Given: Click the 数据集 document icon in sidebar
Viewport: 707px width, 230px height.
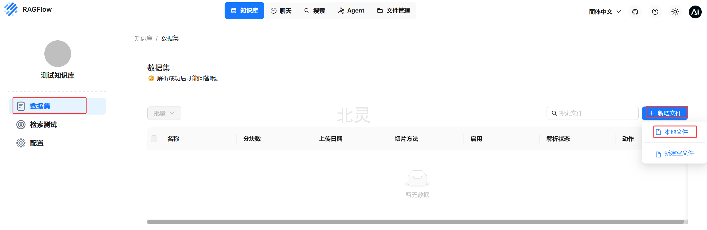Looking at the screenshot, I should coord(21,106).
